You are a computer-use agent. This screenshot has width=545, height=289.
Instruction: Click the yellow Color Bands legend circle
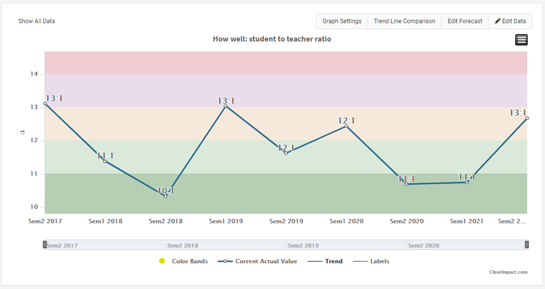[x=162, y=261]
